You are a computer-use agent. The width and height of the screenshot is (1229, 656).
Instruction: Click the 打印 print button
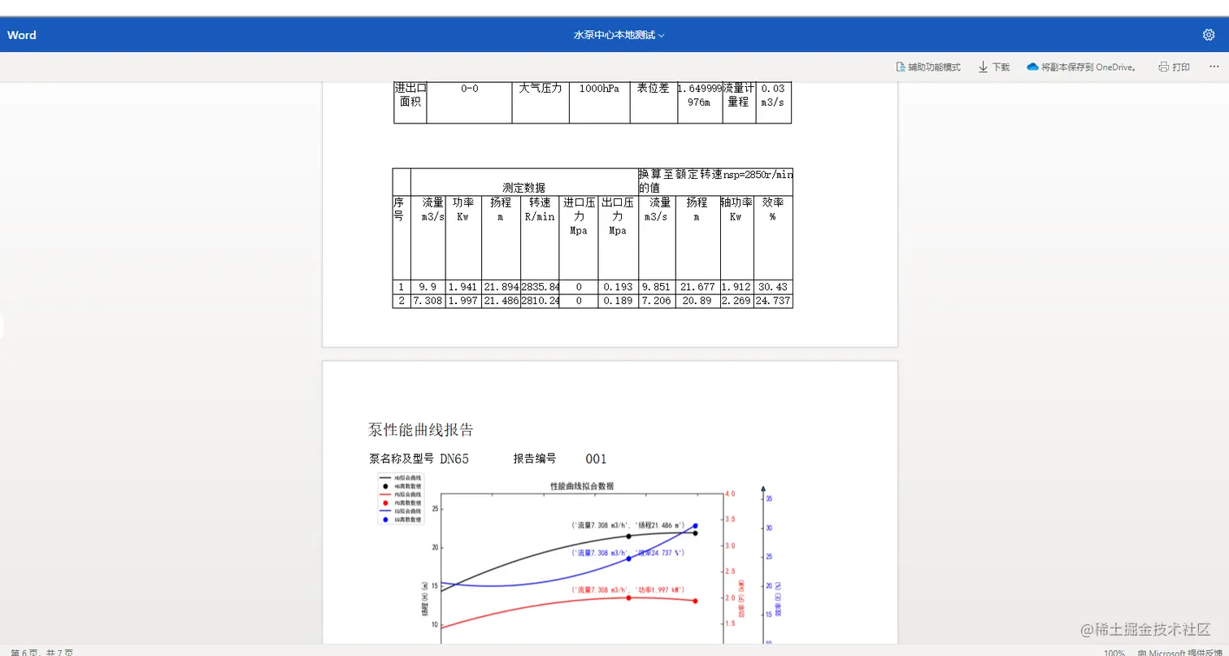coord(1175,67)
